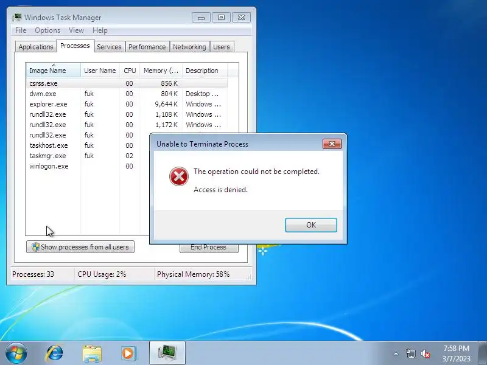This screenshot has height=365, width=487.
Task: Click the Show desktop strip after the clock
Action: click(483, 353)
